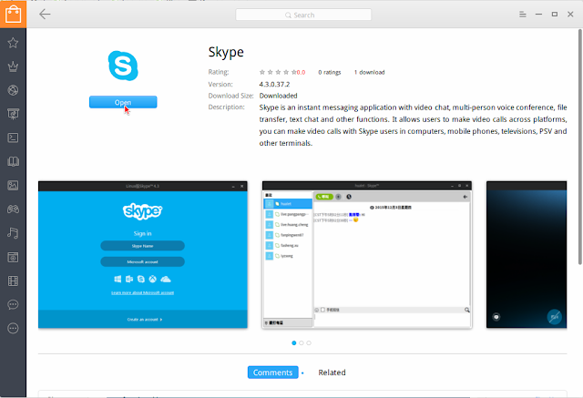Image resolution: width=583 pixels, height=398 pixels.
Task: Select the music note category icon
Action: [x=13, y=233]
